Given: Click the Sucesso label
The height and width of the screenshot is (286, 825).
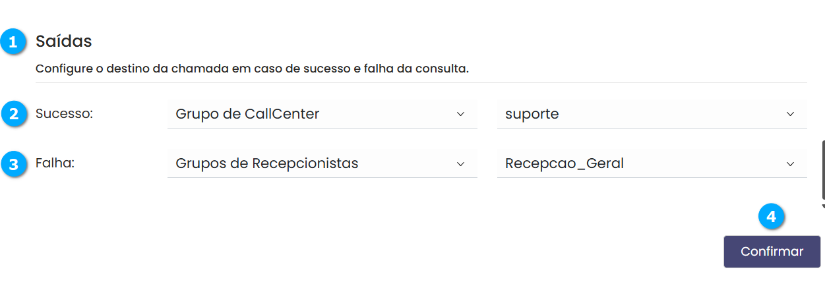Looking at the screenshot, I should [x=64, y=113].
